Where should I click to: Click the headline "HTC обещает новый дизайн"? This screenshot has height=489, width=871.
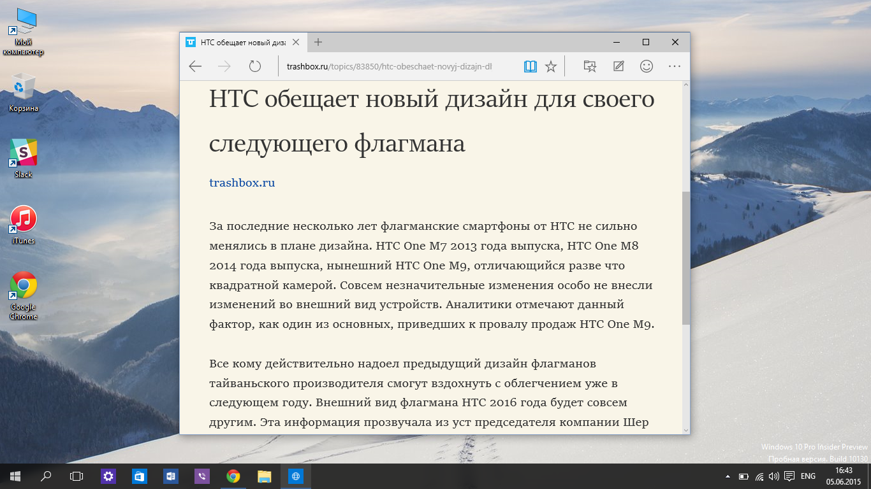pyautogui.click(x=432, y=121)
